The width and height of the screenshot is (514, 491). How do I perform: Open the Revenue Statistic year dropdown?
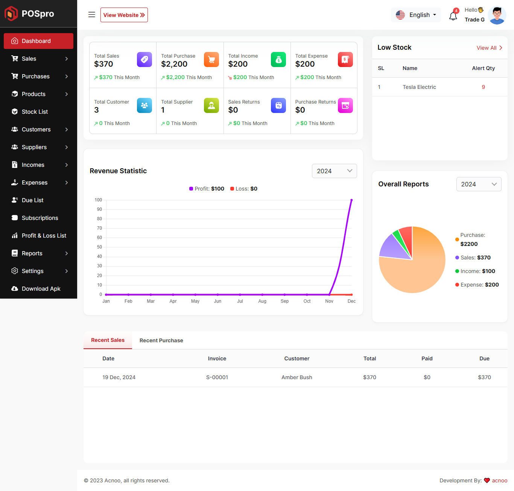pos(334,171)
